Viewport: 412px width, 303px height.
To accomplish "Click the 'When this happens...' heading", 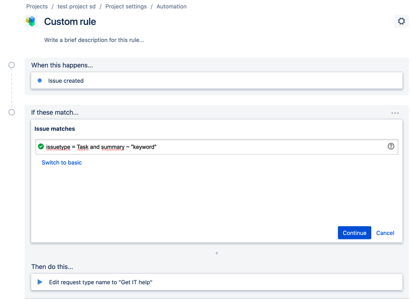I will [62, 65].
